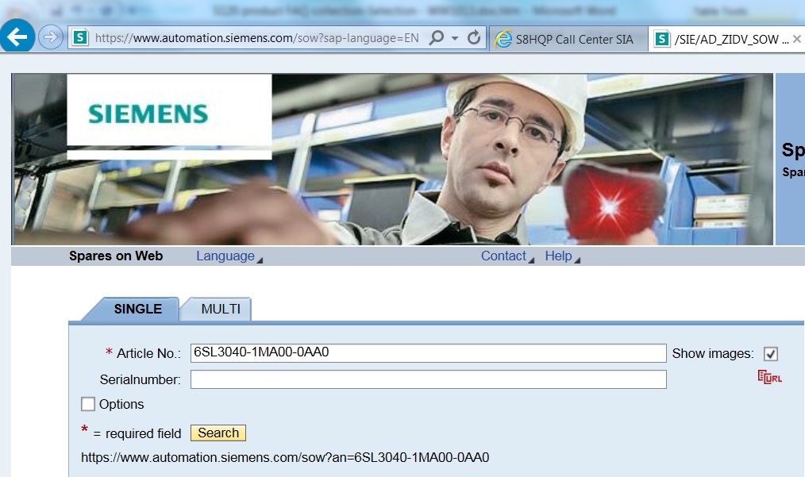
Task: Close the /SIE/AD_ZIDV_SOW browser tab
Action: tap(797, 39)
